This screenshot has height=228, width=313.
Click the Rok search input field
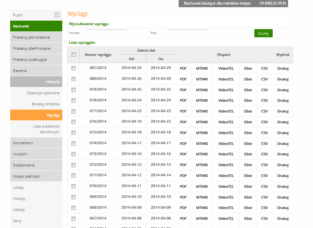pyautogui.click(x=188, y=32)
